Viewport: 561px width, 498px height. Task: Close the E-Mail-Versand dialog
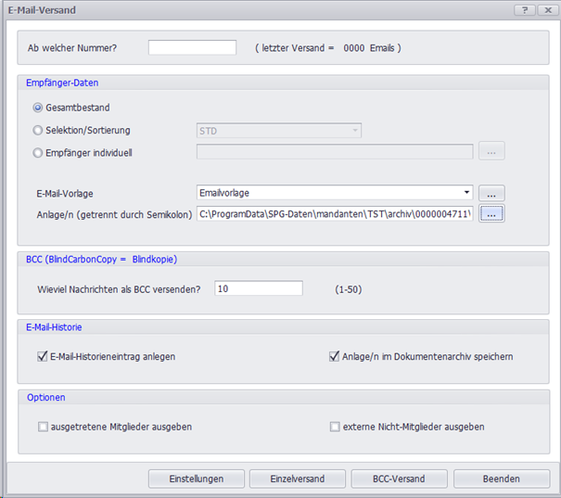545,9
